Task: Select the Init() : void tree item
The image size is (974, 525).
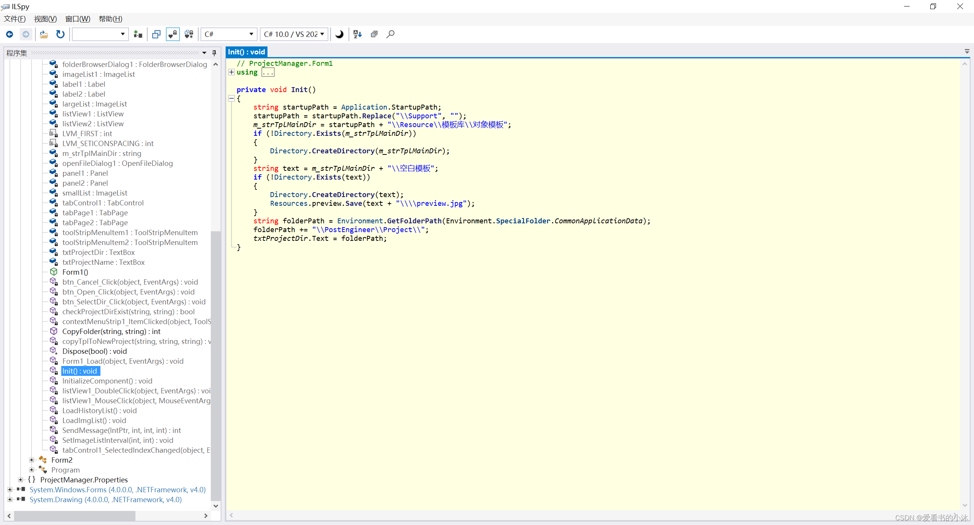Action: coord(80,371)
